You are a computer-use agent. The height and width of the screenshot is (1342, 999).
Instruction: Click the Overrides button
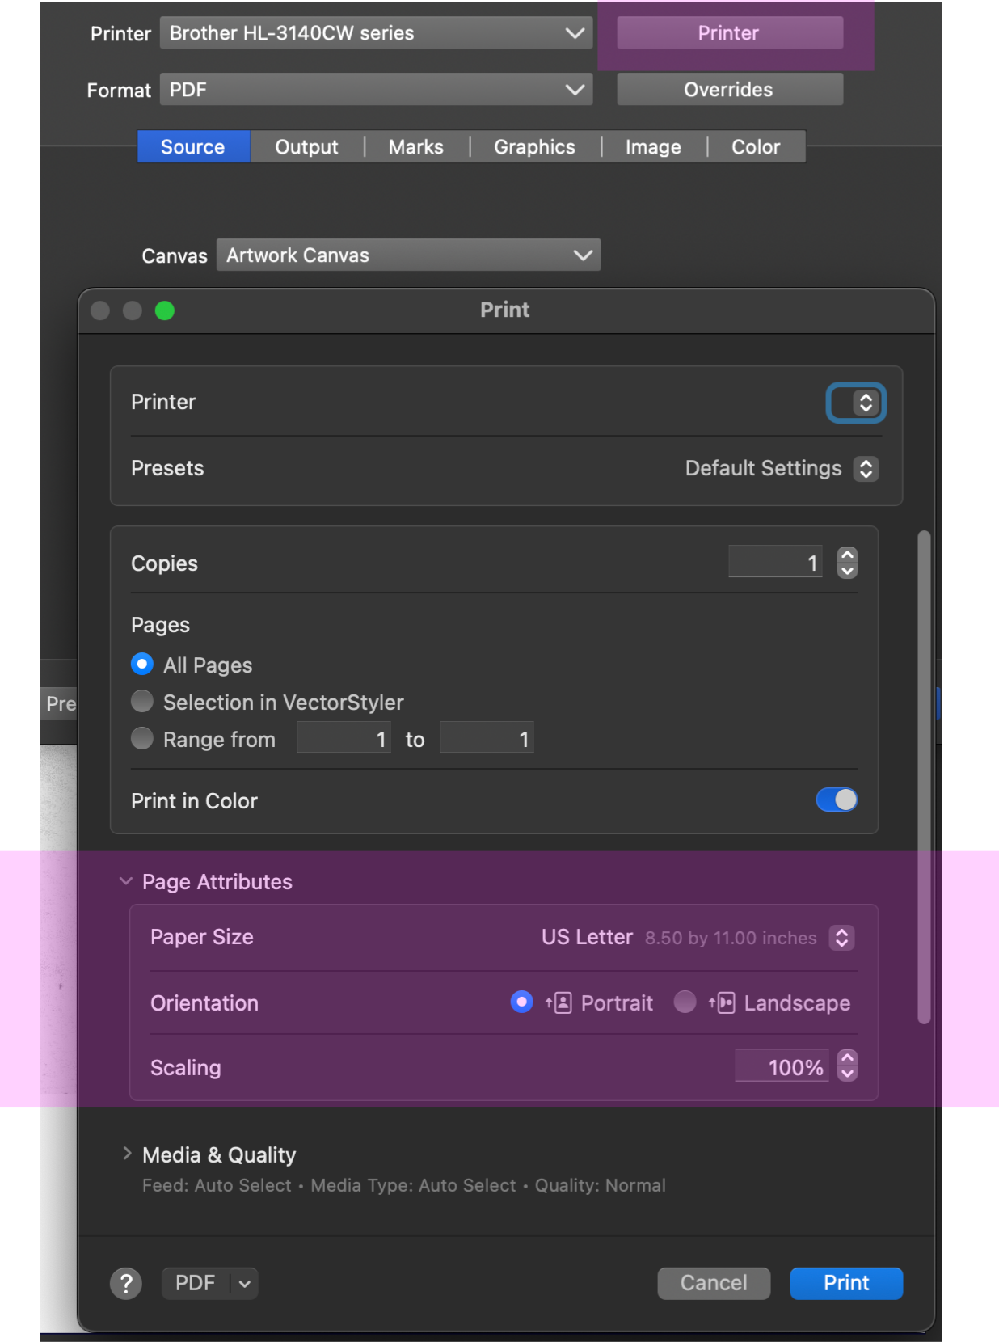tap(730, 90)
